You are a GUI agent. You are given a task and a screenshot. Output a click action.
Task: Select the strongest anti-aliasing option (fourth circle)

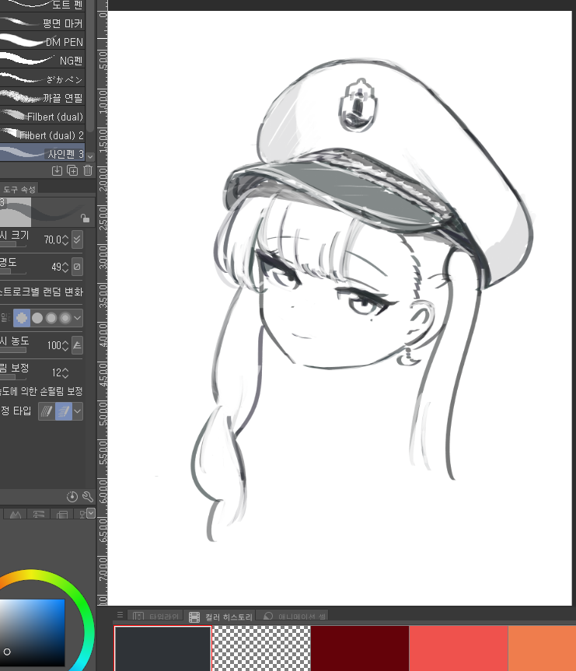pyautogui.click(x=65, y=318)
